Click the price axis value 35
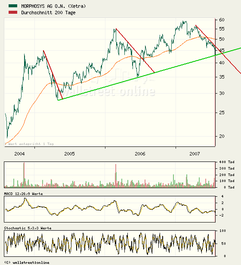The image size is (241, 265). (x=222, y=77)
